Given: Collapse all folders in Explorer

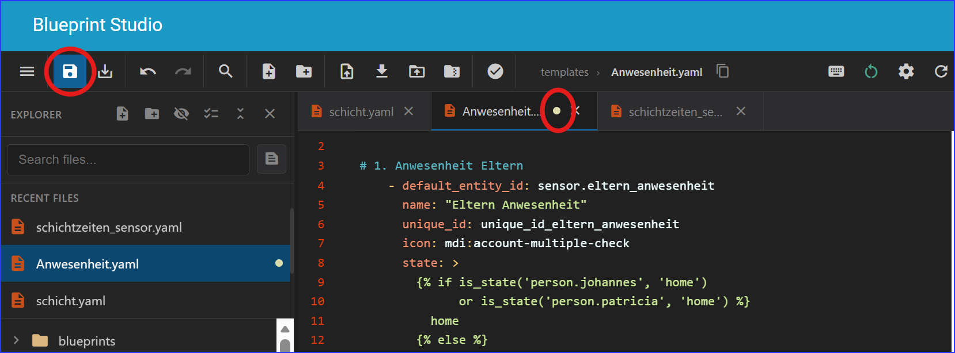Looking at the screenshot, I should (240, 114).
